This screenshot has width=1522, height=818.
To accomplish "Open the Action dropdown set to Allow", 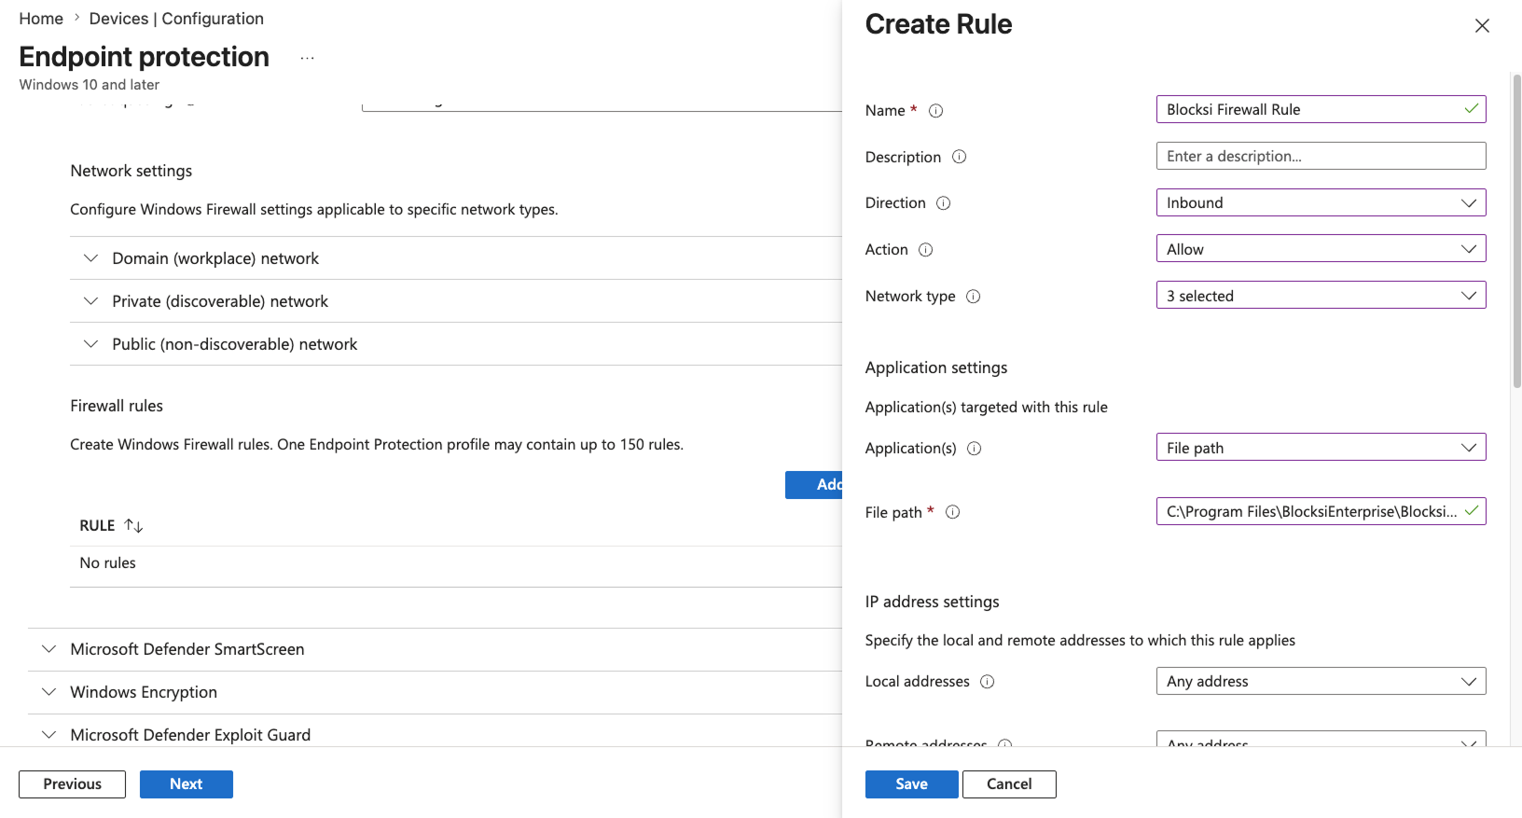I will point(1321,249).
